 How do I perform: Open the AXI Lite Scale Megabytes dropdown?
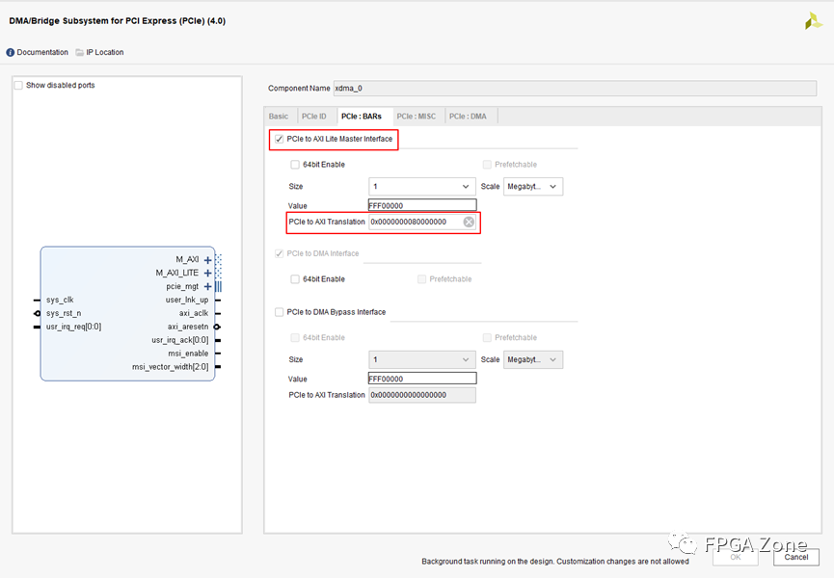pos(533,187)
